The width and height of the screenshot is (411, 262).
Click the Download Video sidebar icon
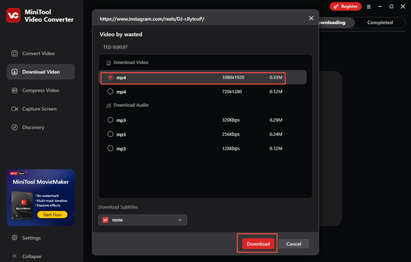[x=14, y=72]
